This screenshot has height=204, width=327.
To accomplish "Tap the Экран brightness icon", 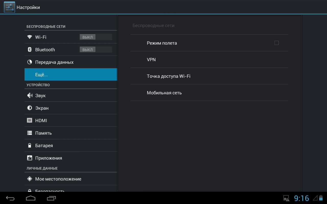I will 30,108.
